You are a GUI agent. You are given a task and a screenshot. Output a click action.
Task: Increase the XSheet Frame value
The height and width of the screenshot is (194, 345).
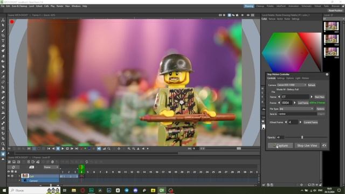coord(300,122)
